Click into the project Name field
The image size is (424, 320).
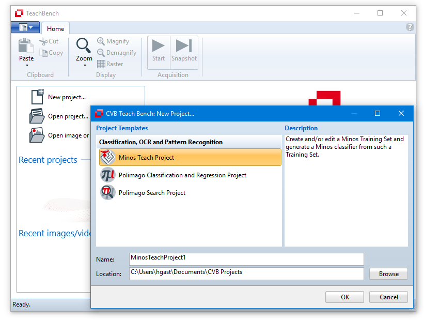246,259
